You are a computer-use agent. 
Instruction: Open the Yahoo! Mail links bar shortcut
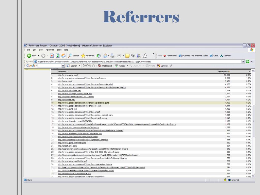(x=170, y=56)
